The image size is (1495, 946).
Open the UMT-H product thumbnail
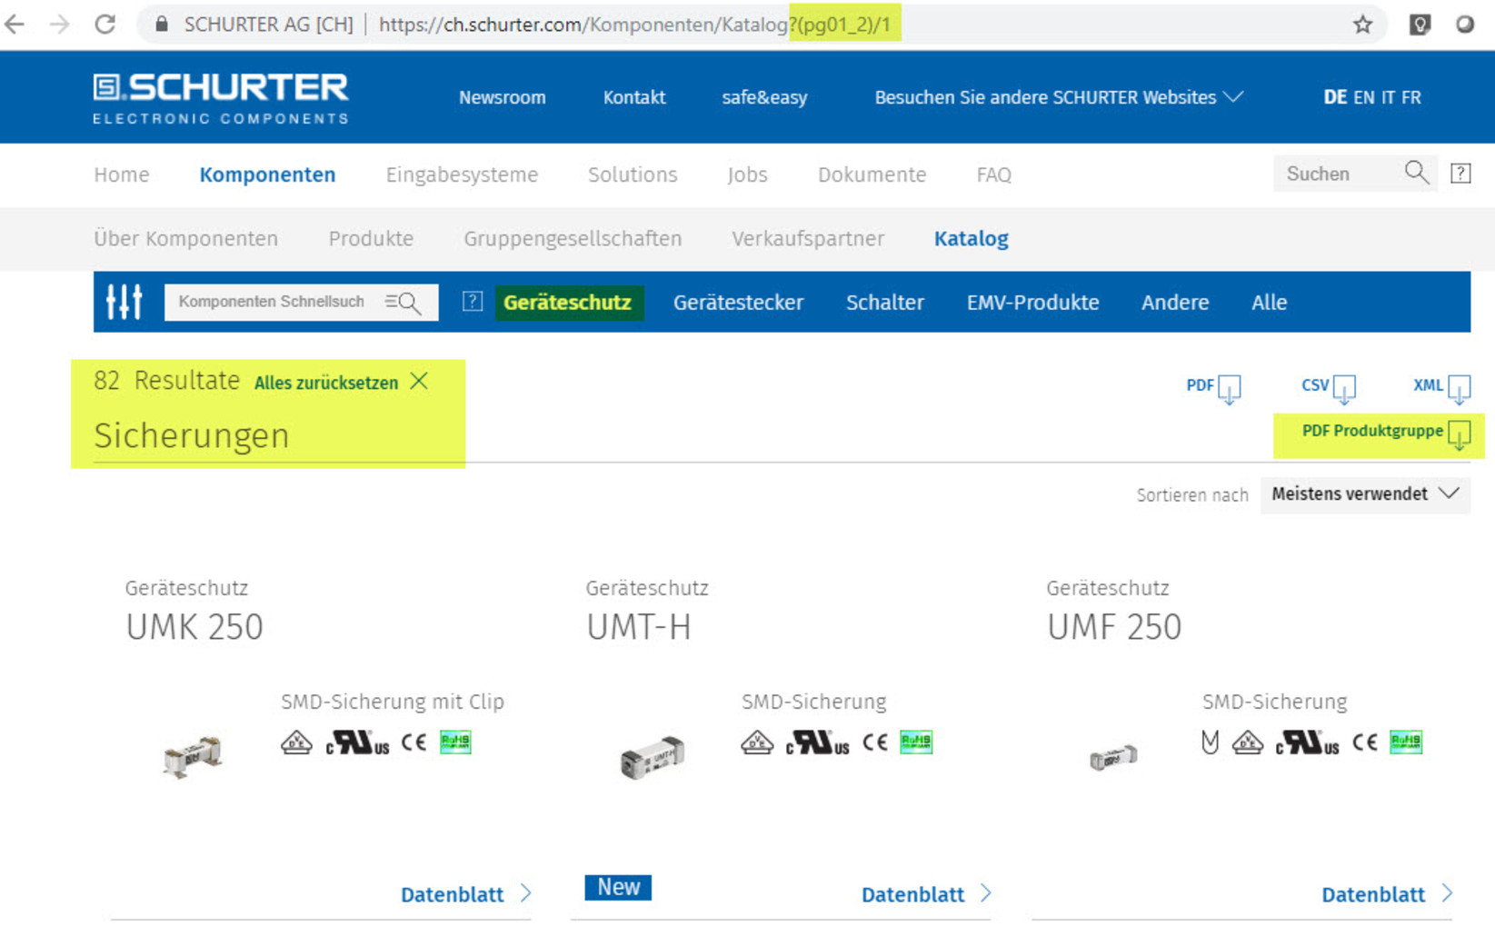[653, 756]
